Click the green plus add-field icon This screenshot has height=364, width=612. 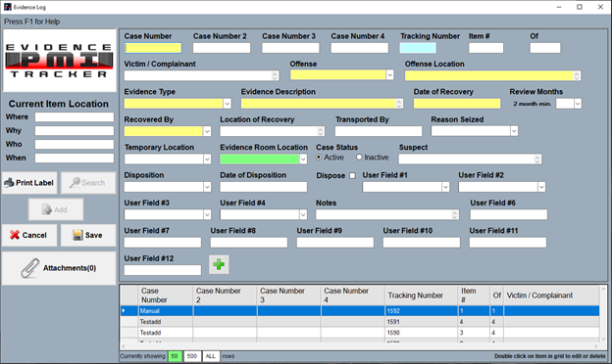coord(219,264)
